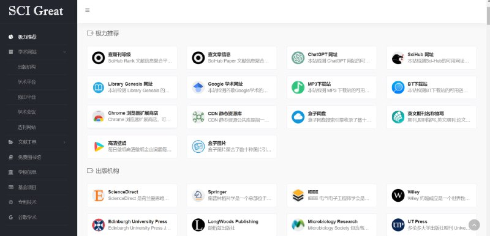This screenshot has height=236, width=490.
Task: Go to 预印平台 submenu item
Action: click(27, 97)
